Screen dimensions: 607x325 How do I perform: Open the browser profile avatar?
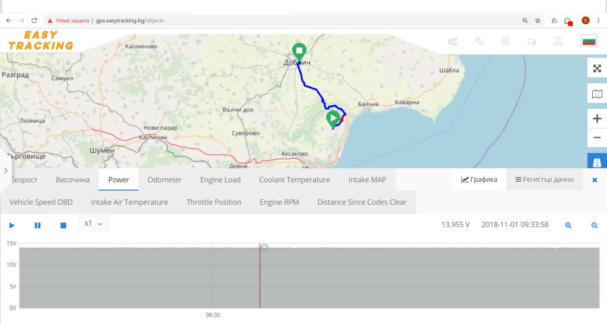(x=585, y=21)
